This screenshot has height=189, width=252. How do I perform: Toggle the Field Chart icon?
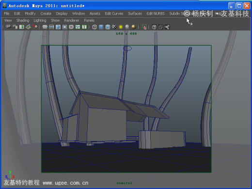71,27
